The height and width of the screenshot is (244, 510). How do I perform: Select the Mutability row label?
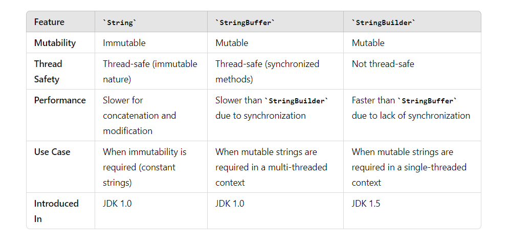[55, 43]
